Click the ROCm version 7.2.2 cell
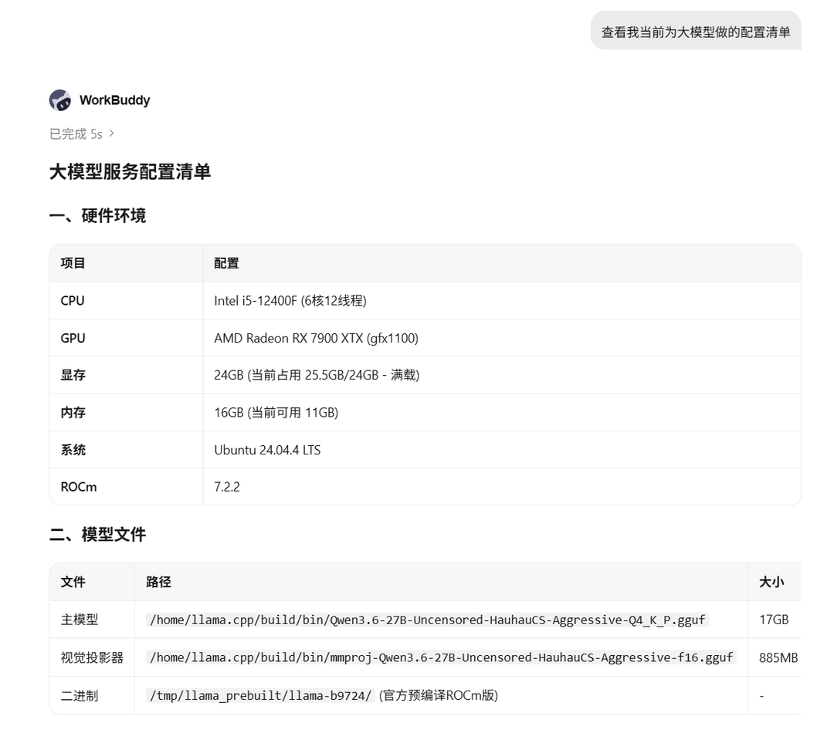 226,487
